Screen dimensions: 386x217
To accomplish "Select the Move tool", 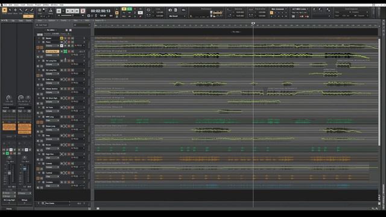I will click(x=16, y=10).
